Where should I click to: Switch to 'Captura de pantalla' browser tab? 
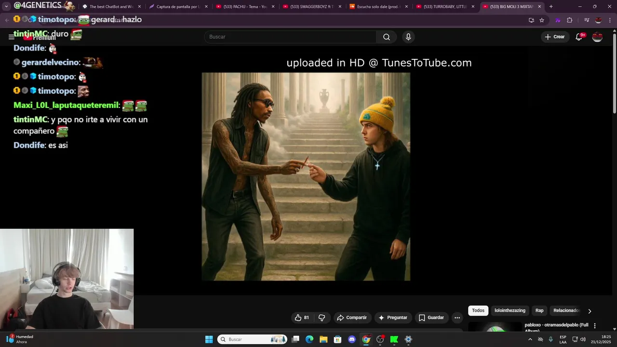pyautogui.click(x=178, y=7)
